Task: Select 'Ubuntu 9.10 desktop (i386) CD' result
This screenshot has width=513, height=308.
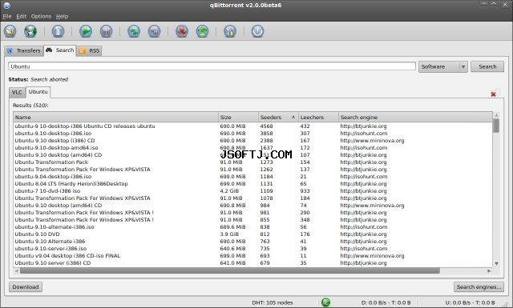Action: pyautogui.click(x=252, y=141)
